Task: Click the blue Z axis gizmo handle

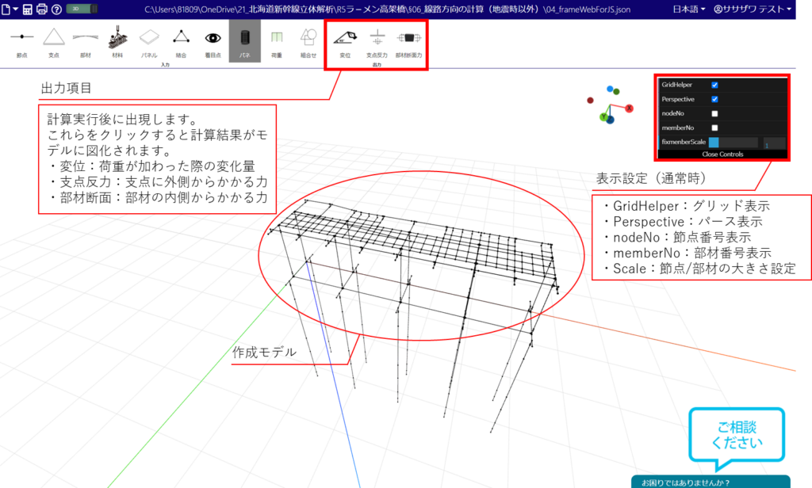Action: tap(610, 120)
